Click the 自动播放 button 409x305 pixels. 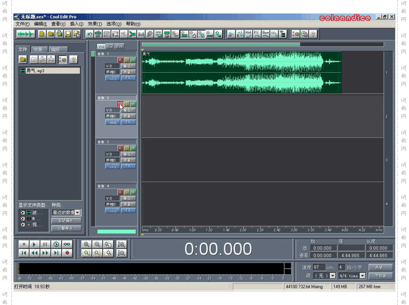click(x=66, y=221)
